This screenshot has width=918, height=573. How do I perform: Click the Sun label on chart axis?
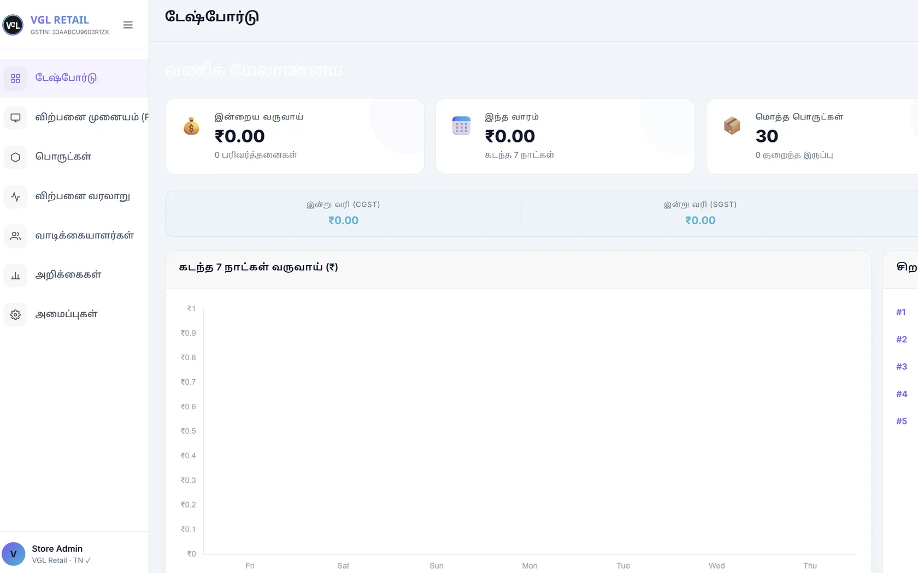pyautogui.click(x=437, y=566)
